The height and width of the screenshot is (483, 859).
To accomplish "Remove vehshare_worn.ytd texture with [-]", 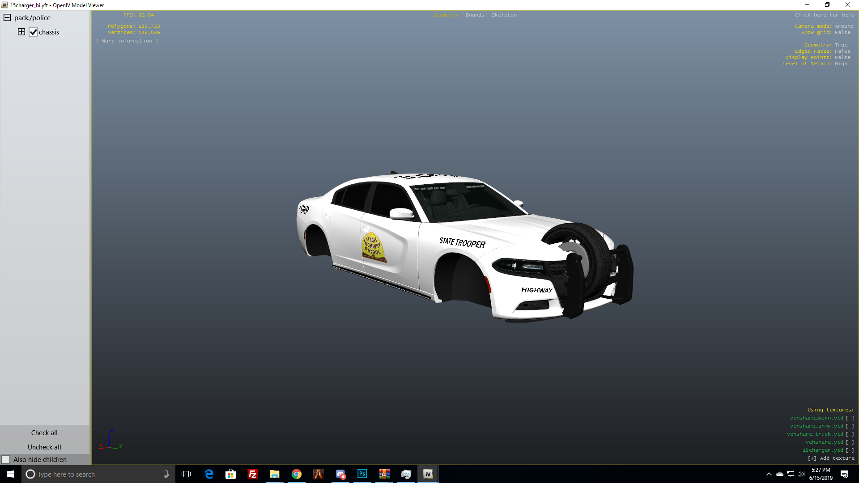I will pyautogui.click(x=850, y=418).
